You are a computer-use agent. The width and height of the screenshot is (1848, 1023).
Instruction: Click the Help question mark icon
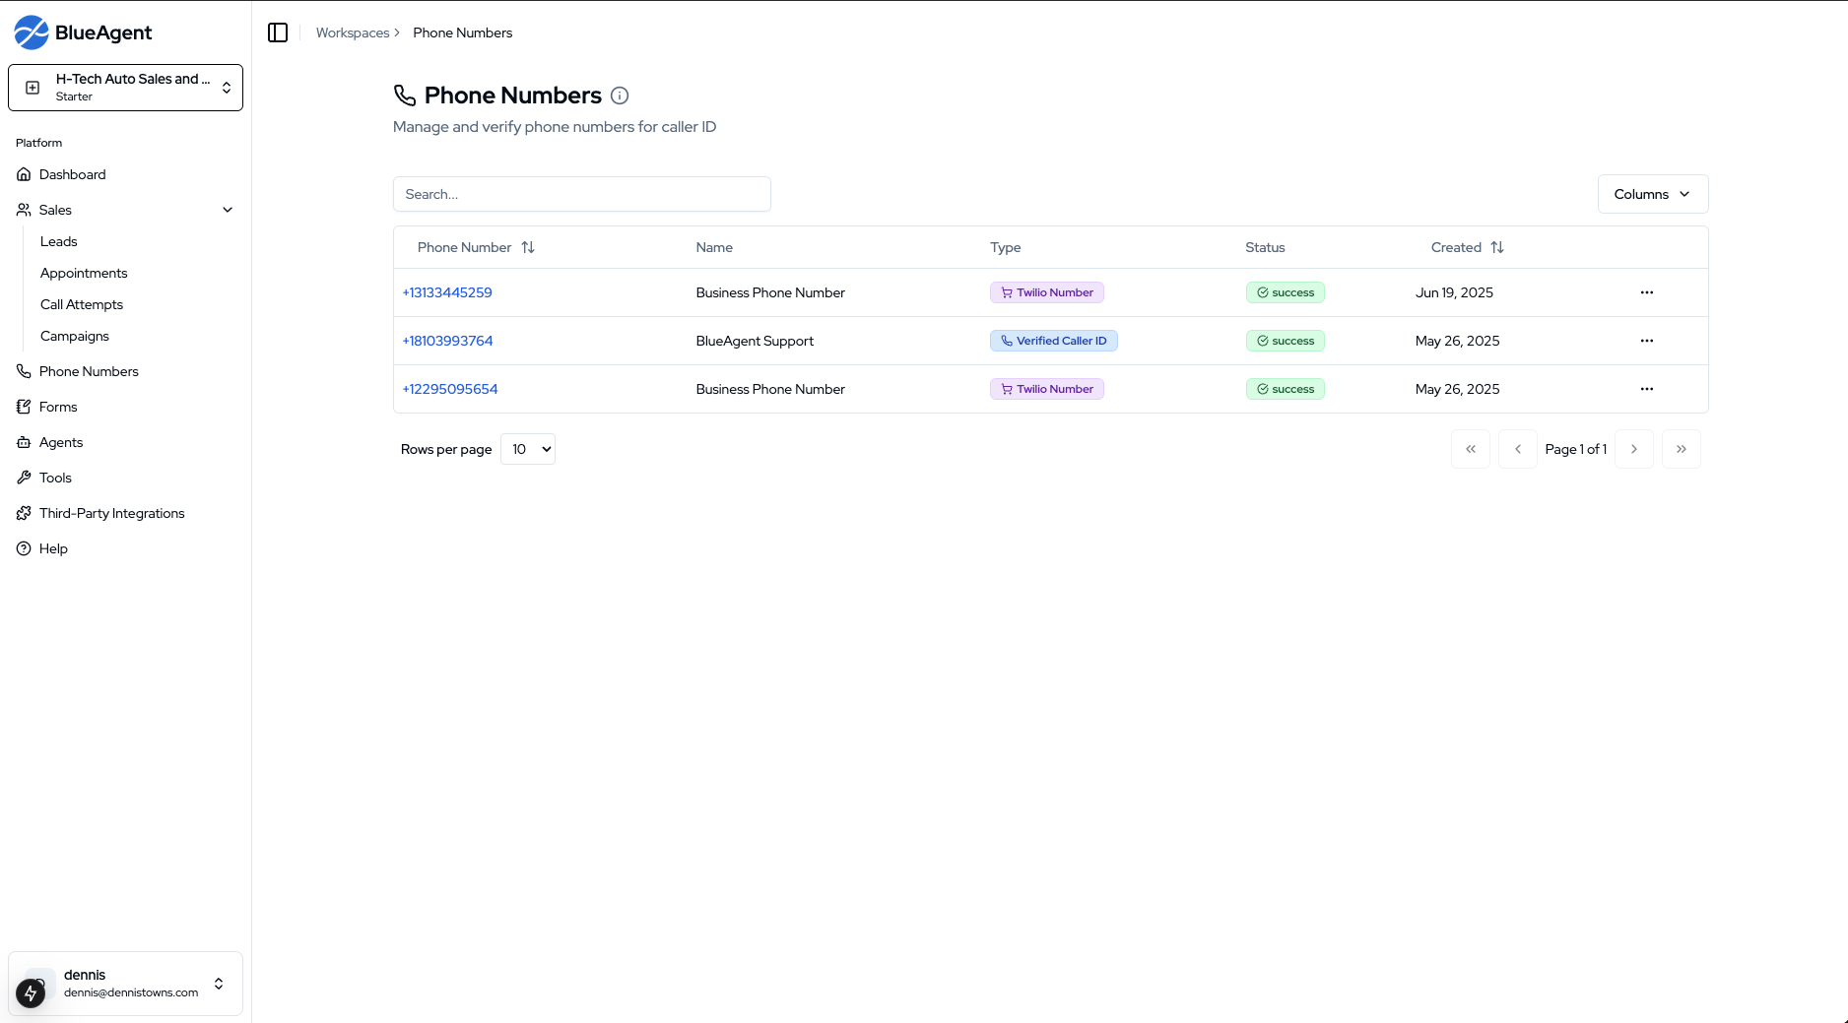[24, 548]
